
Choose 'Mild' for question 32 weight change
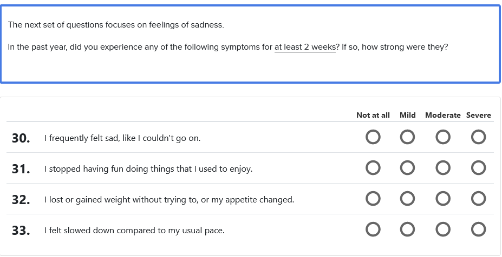tap(408, 199)
